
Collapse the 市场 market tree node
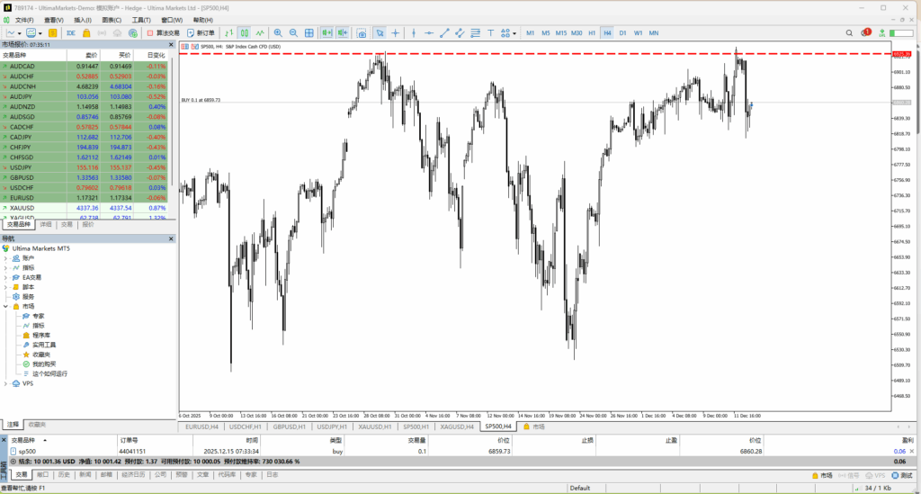6,306
